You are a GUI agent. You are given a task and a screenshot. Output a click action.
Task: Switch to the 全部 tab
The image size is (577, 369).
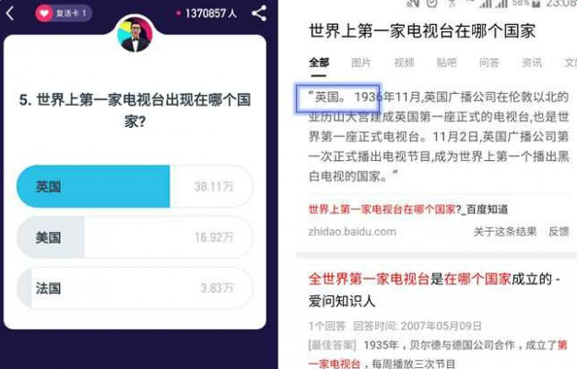coord(319,63)
